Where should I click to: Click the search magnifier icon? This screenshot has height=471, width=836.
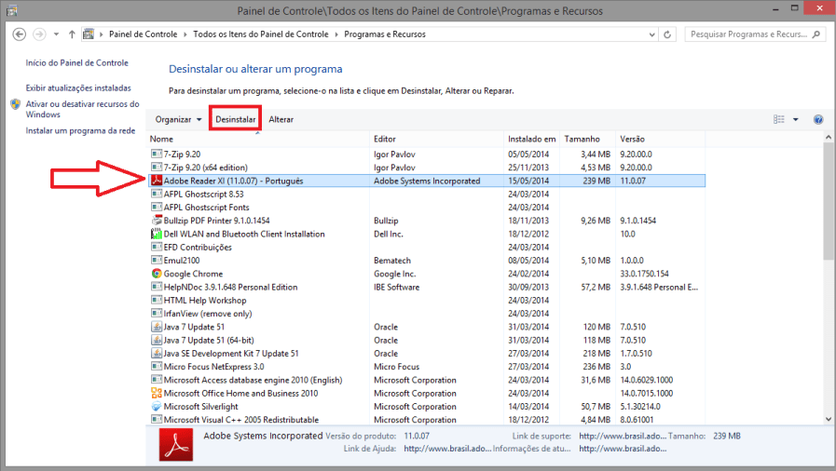[x=815, y=34]
